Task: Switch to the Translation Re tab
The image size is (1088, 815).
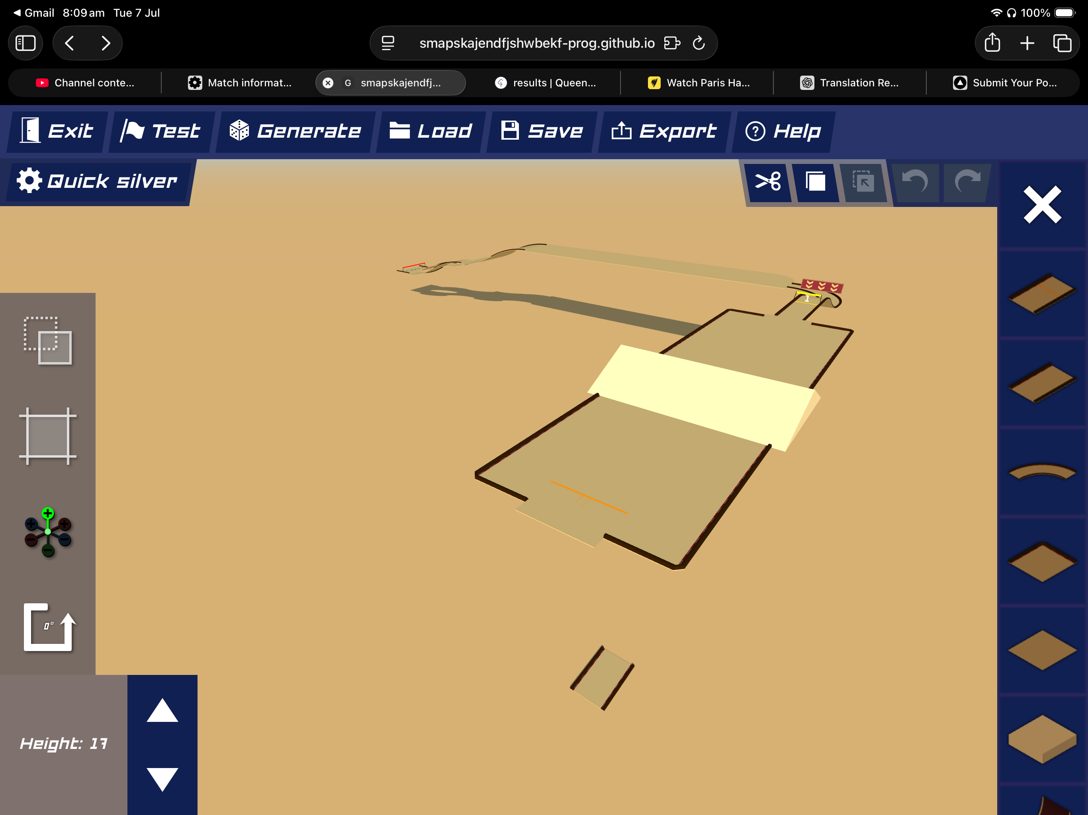Action: click(849, 83)
